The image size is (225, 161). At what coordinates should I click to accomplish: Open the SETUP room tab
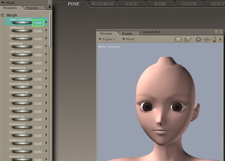point(218,4)
